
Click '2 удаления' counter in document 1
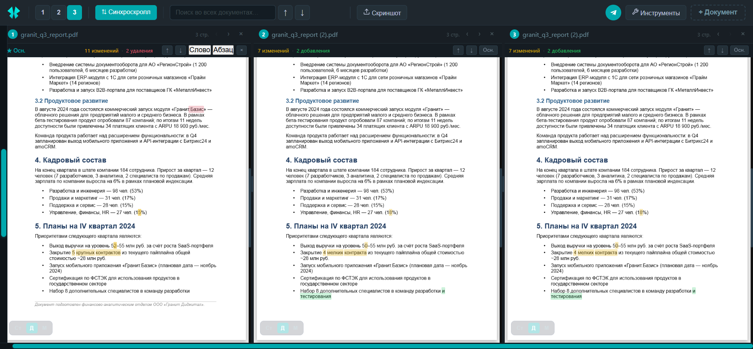pos(140,51)
